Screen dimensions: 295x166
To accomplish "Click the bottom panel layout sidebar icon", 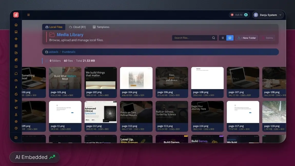I will [16, 138].
